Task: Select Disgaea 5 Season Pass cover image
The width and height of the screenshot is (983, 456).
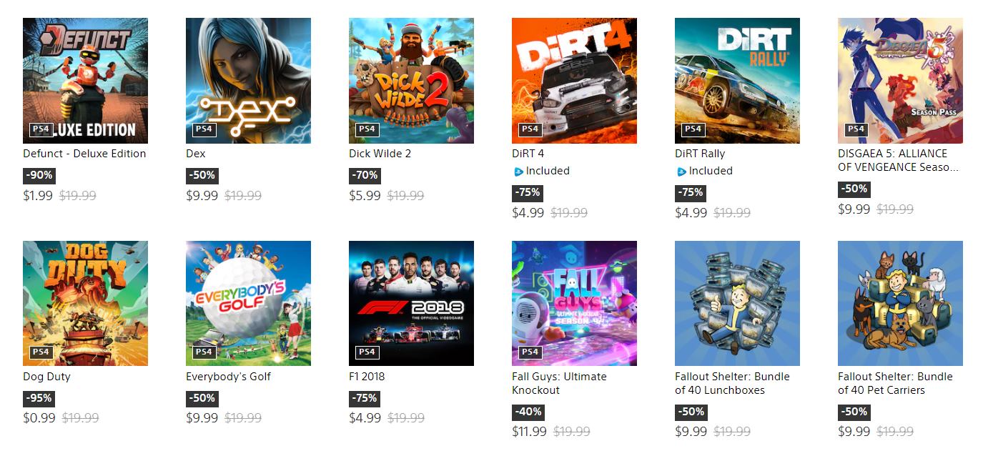Action: pyautogui.click(x=900, y=81)
